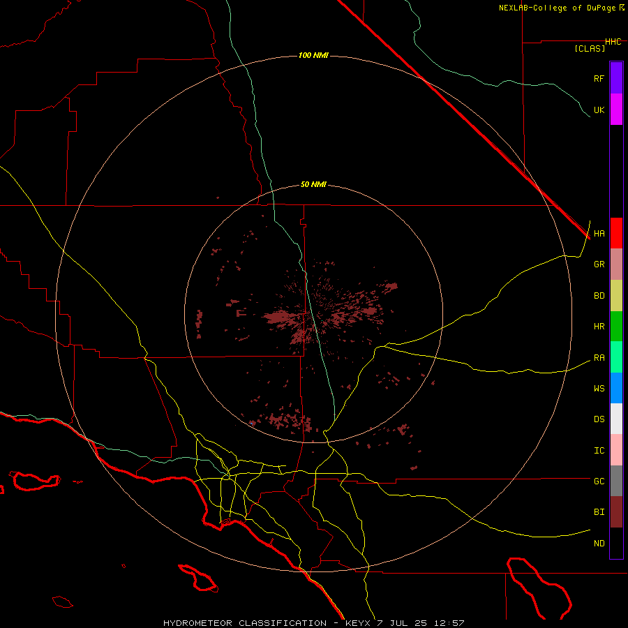The image size is (628, 628).
Task: Click the Hydrometeor Classification KEYX title text
Action: pyautogui.click(x=313, y=623)
